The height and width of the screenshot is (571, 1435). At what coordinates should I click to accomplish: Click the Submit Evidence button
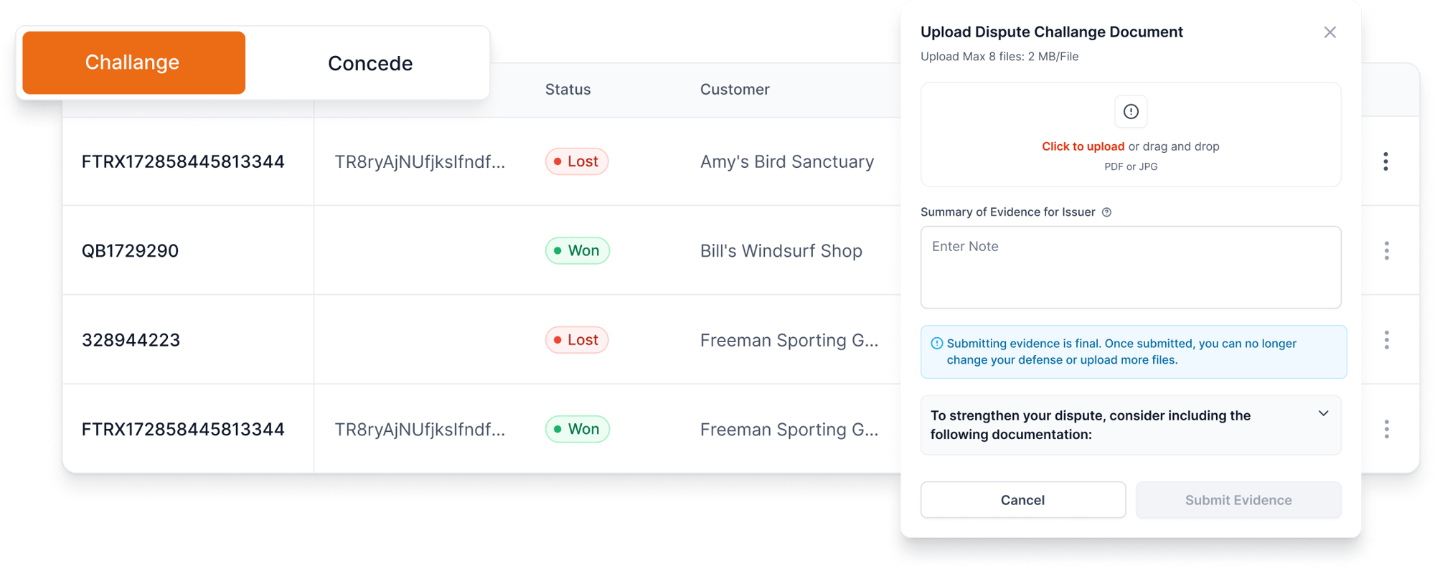point(1238,500)
